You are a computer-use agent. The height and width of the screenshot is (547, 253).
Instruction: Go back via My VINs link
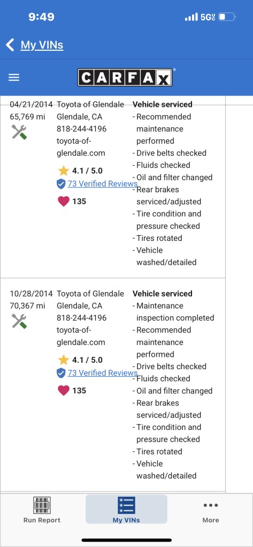42,45
